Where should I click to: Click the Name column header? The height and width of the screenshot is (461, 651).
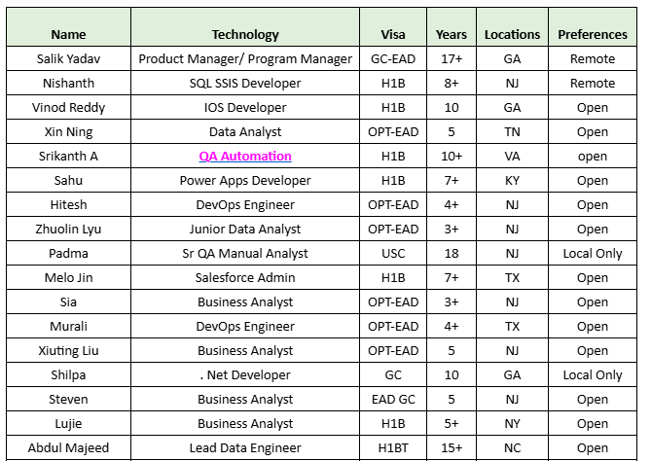[68, 34]
